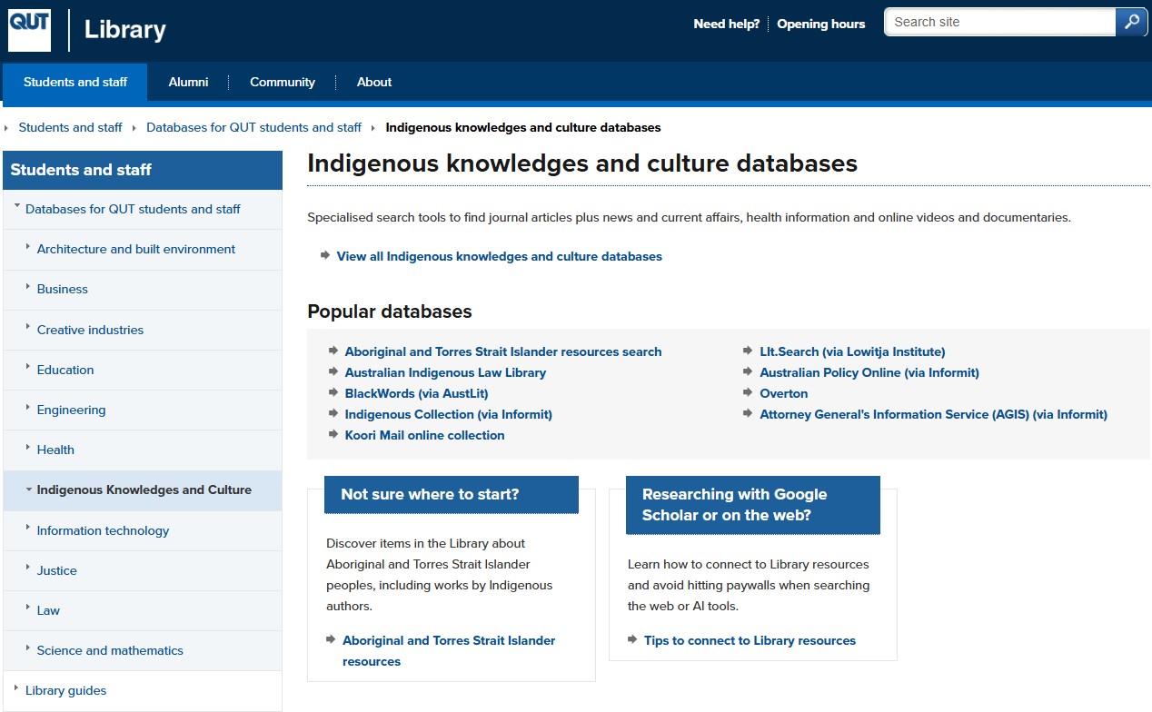The width and height of the screenshot is (1152, 712).
Task: Collapse Databases for QUT students and staff
Action: click(17, 207)
